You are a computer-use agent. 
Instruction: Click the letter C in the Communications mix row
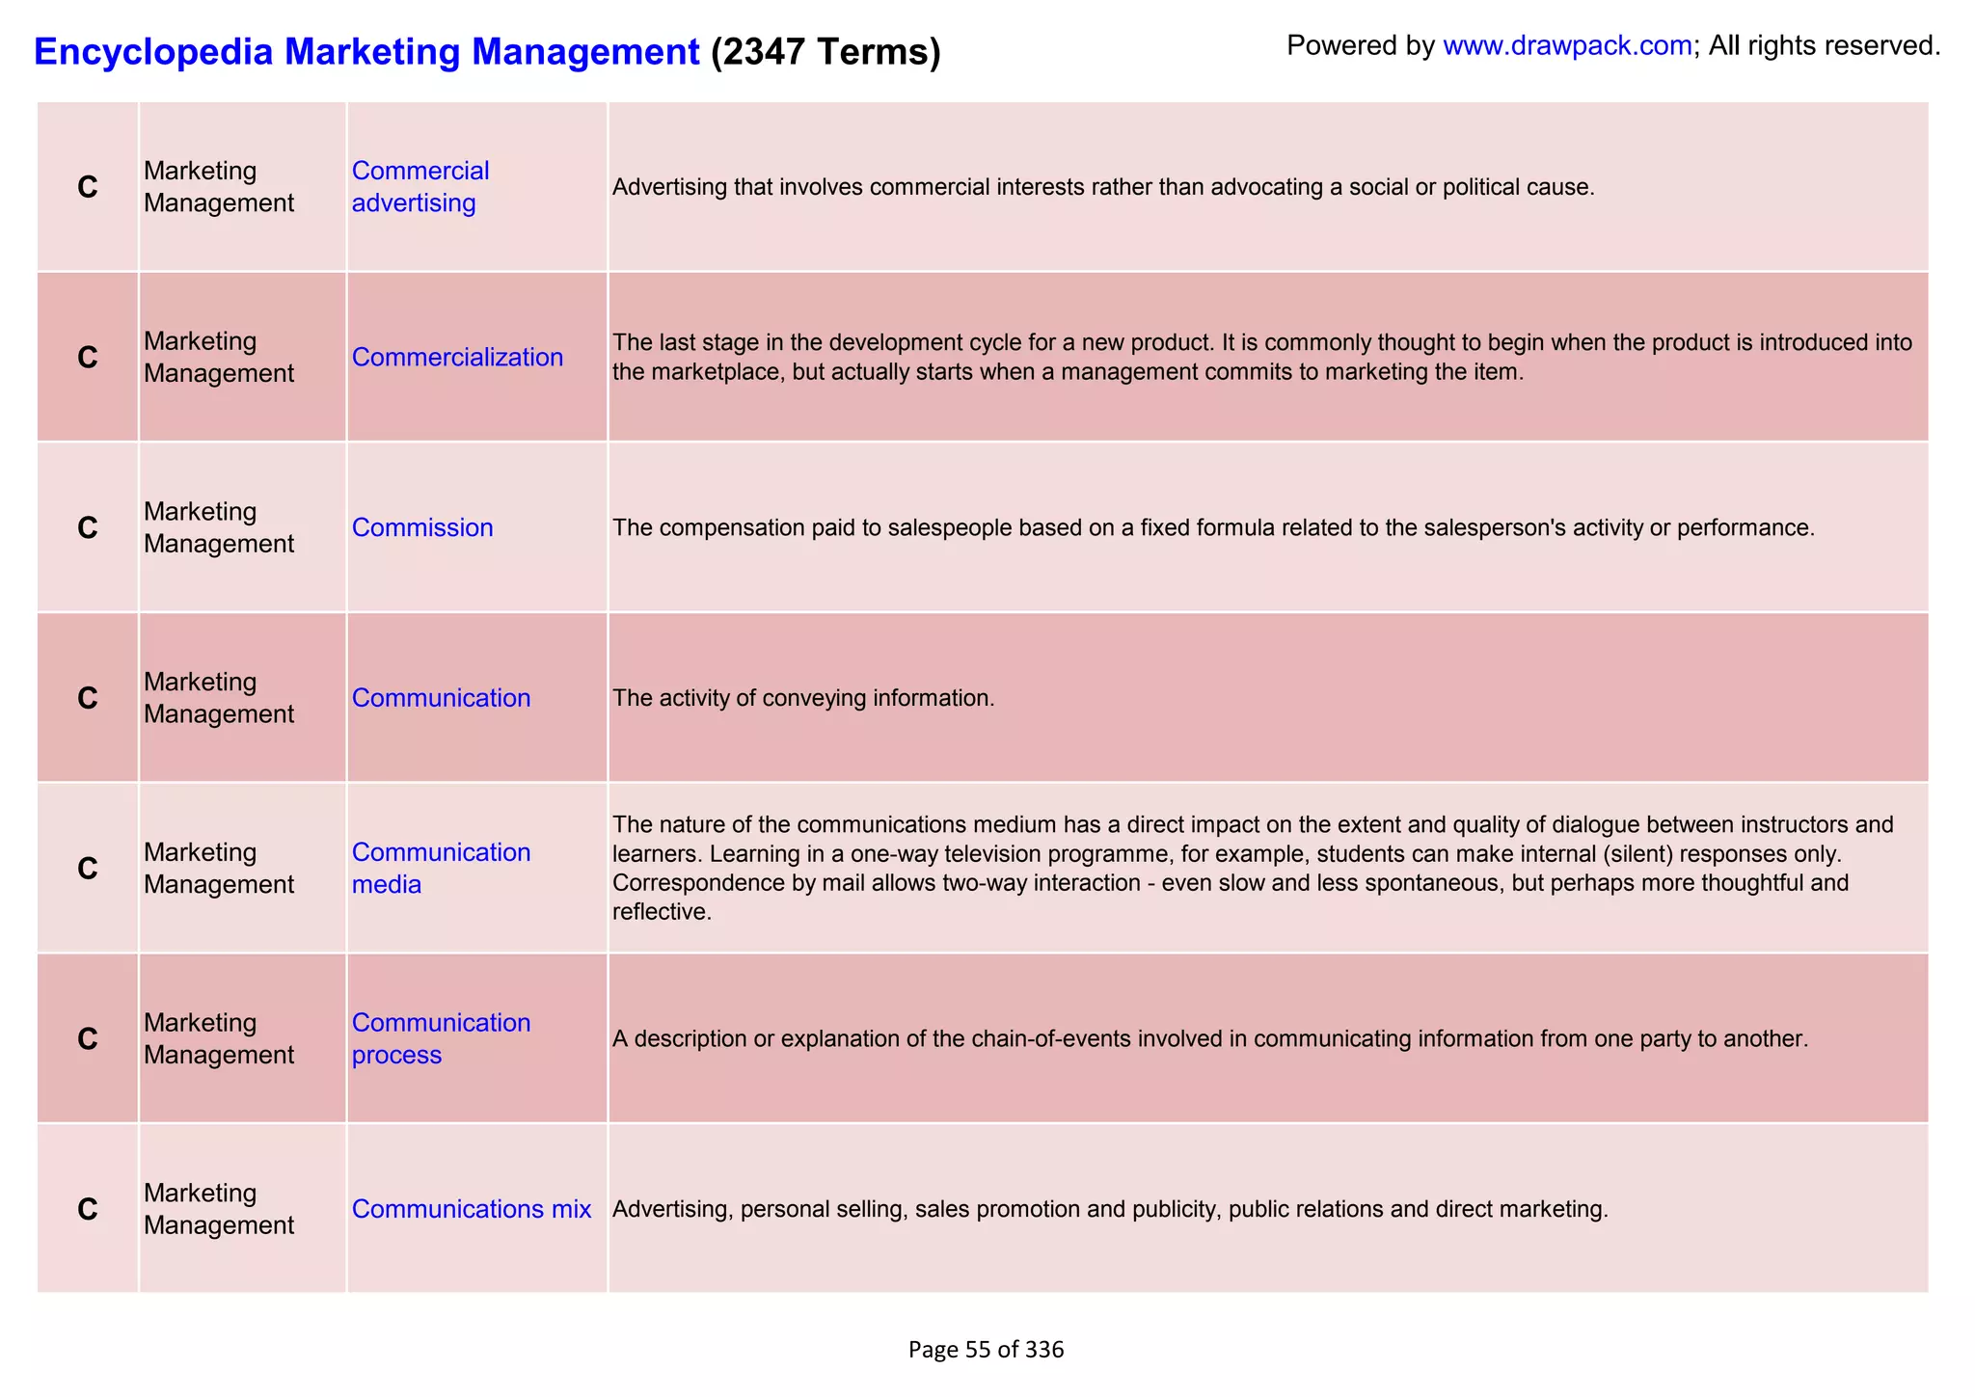[88, 1209]
